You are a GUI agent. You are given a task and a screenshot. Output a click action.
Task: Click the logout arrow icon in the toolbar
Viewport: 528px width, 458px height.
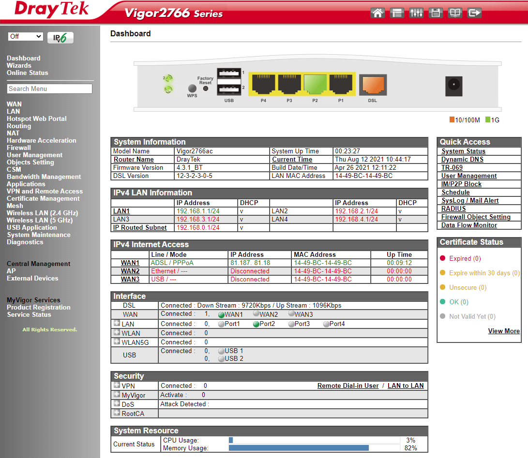click(474, 13)
